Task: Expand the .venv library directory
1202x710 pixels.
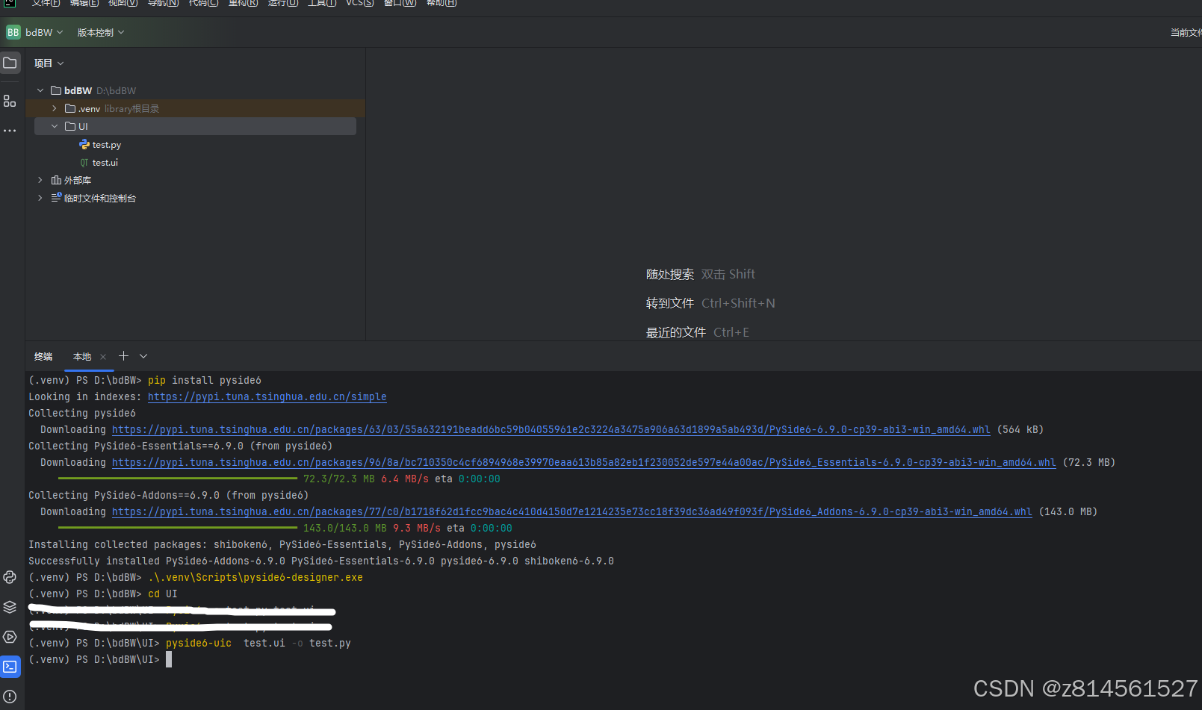Action: click(53, 108)
